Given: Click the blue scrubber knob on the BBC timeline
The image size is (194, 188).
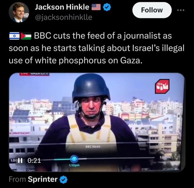Looking at the screenshot, I should pyautogui.click(x=74, y=159).
